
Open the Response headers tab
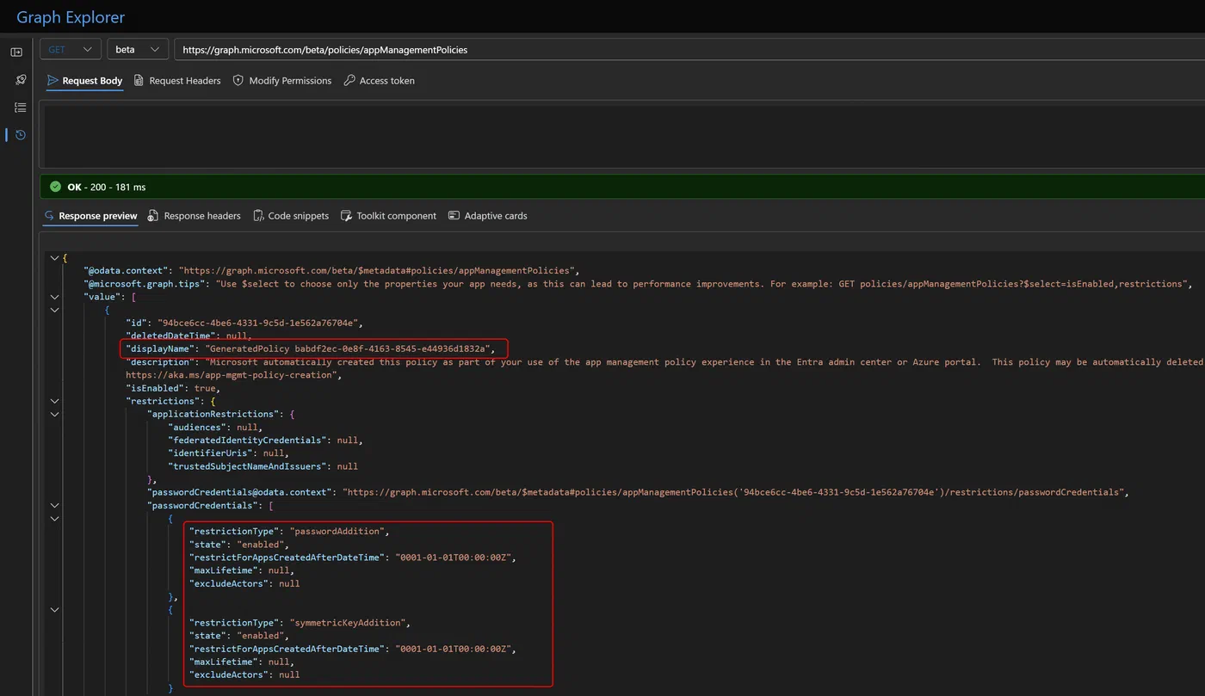(194, 215)
